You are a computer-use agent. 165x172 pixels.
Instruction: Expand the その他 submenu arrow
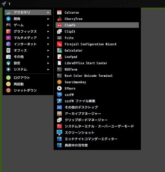(48, 57)
